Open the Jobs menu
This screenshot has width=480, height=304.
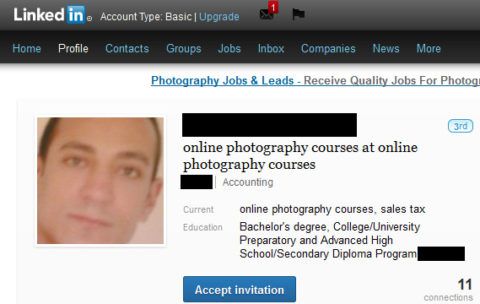(x=229, y=48)
